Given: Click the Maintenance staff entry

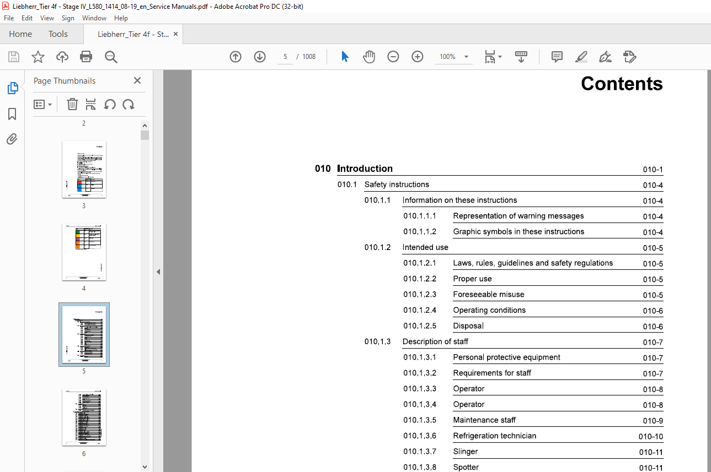Looking at the screenshot, I should tap(484, 420).
